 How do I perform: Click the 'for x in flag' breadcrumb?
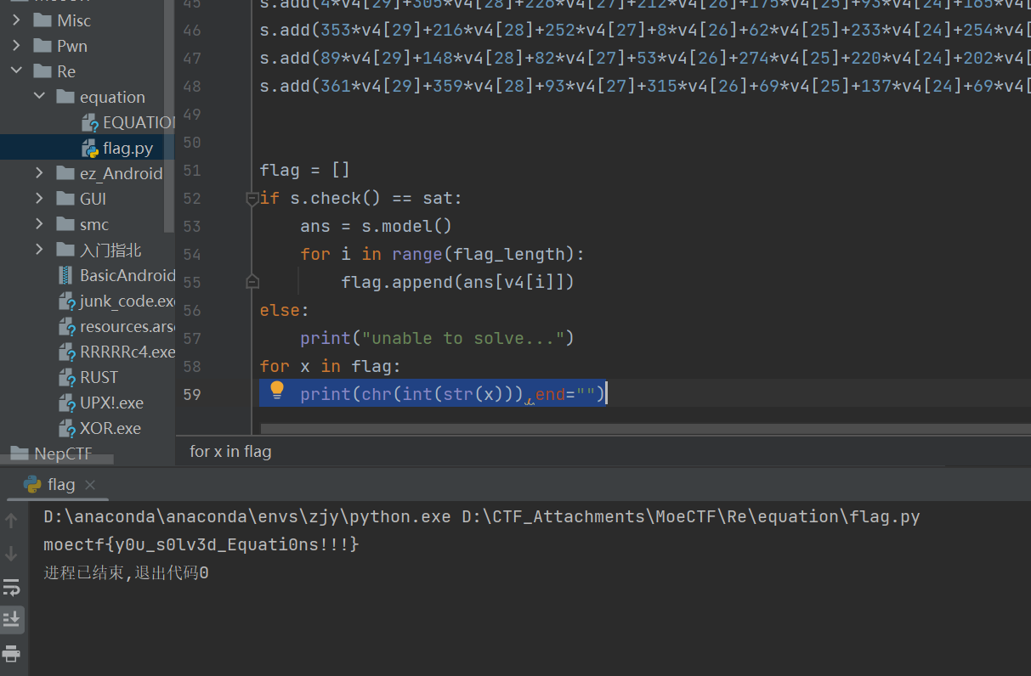click(x=230, y=451)
